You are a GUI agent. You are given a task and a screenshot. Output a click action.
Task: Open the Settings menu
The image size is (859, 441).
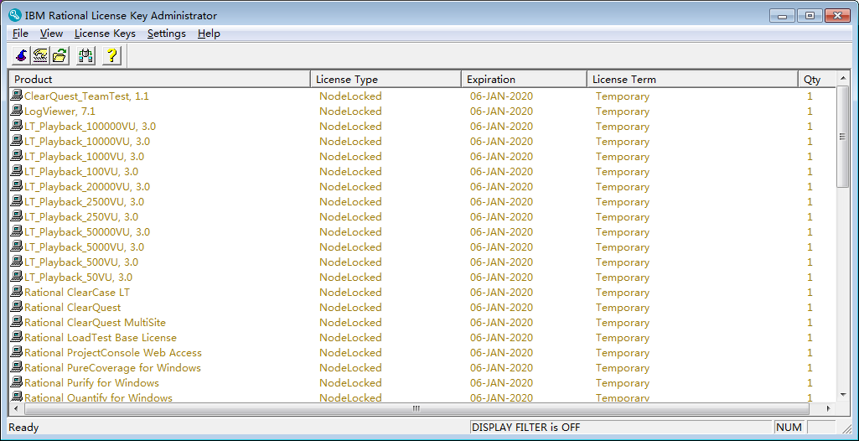[x=167, y=34]
